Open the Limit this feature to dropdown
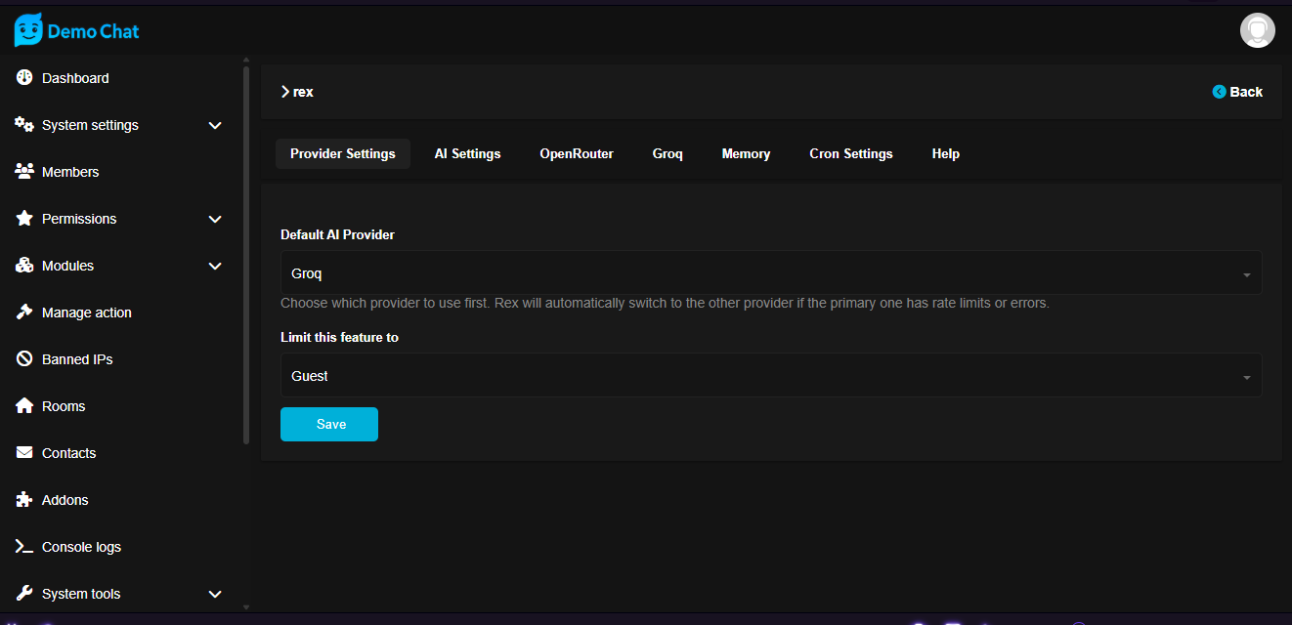This screenshot has width=1292, height=625. [x=770, y=376]
